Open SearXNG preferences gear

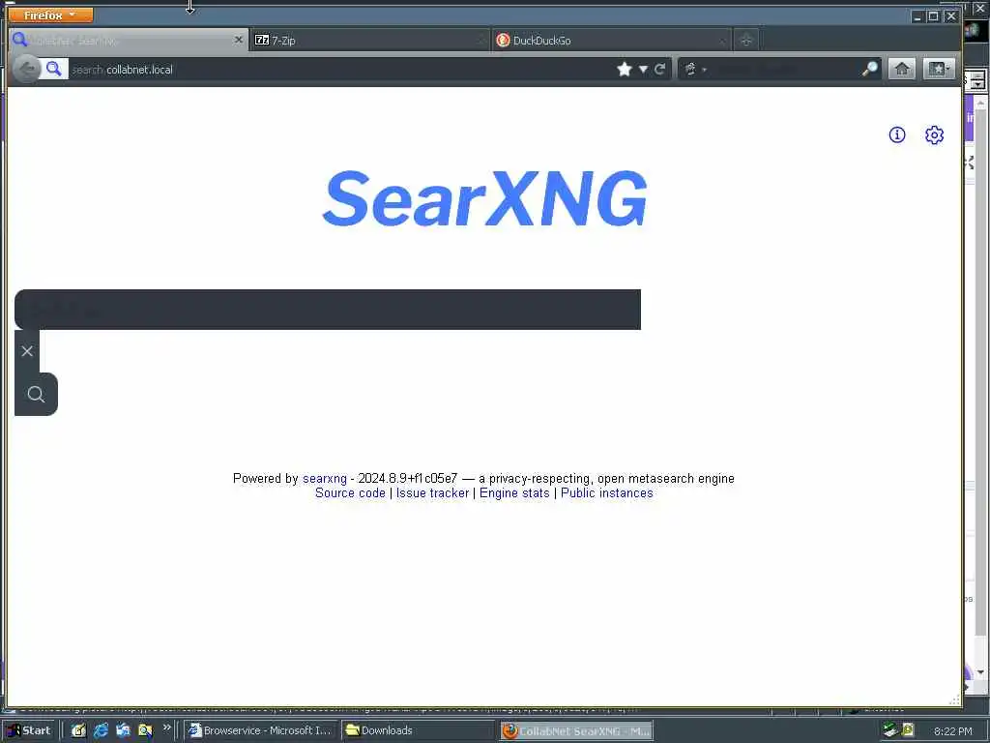coord(935,134)
